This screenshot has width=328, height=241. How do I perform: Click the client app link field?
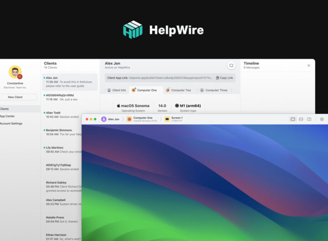click(x=159, y=78)
